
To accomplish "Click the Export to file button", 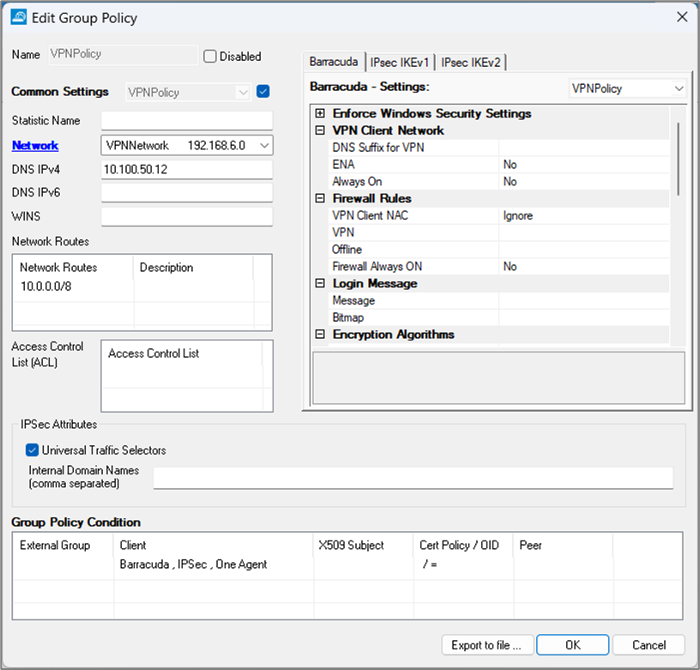I will pos(487,645).
